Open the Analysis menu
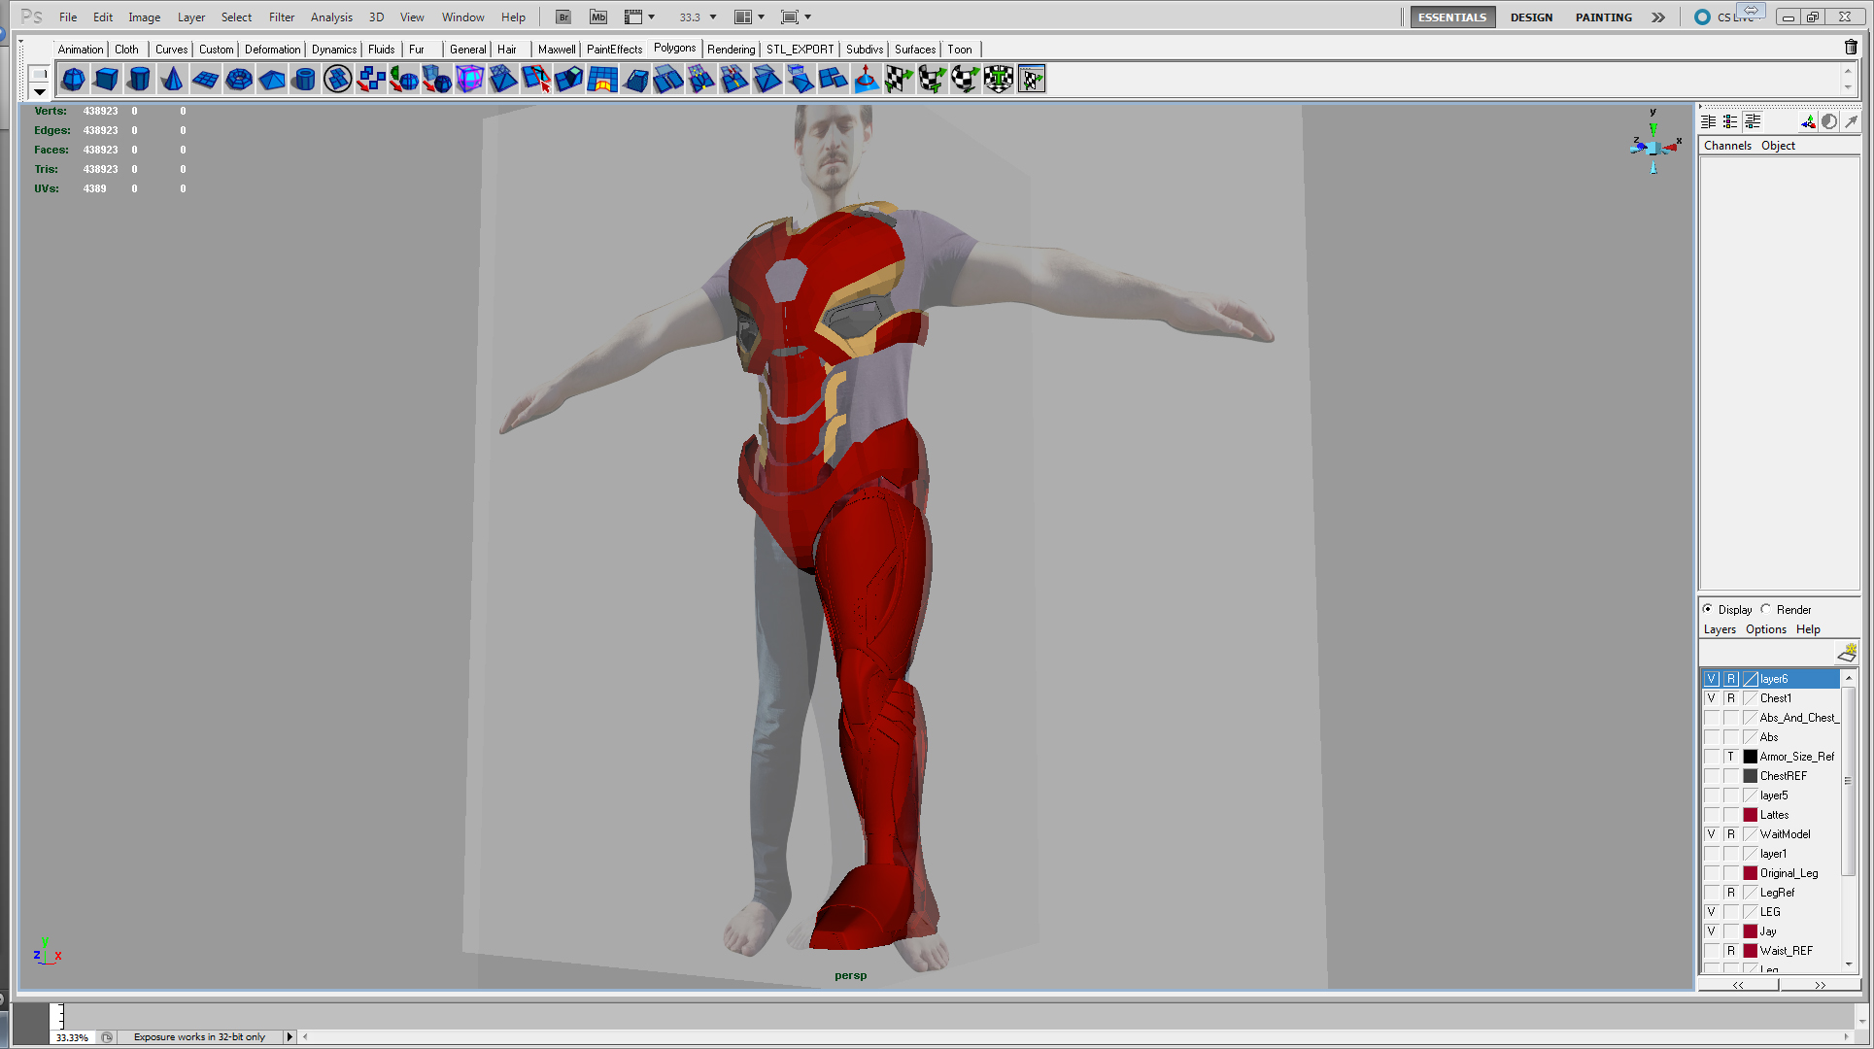 tap(331, 17)
